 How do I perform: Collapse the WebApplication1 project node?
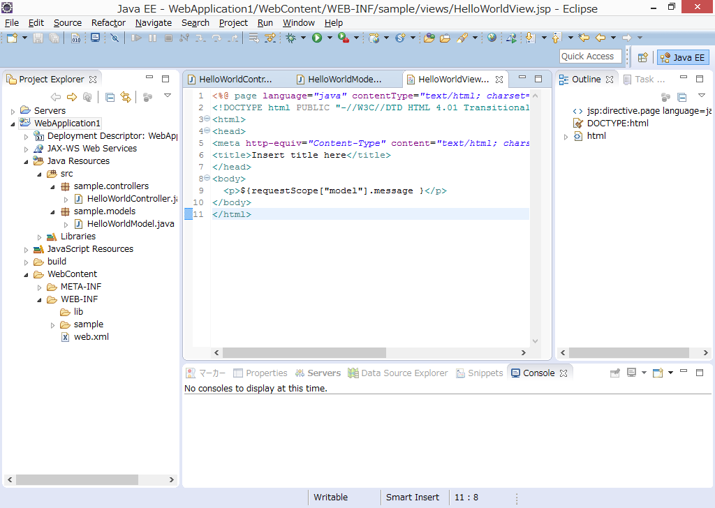pyautogui.click(x=13, y=124)
